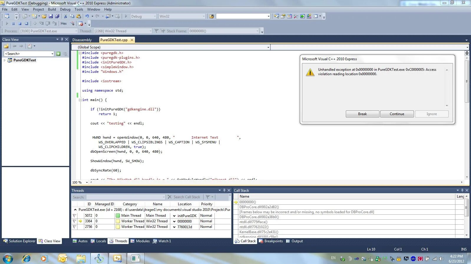Viewport: 471px width, 264px height.
Task: Flag the Worker Thread 3364 row
Action: click(x=75, y=221)
